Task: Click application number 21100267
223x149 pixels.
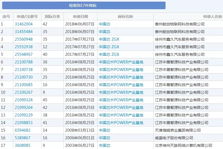Action: coord(24,92)
